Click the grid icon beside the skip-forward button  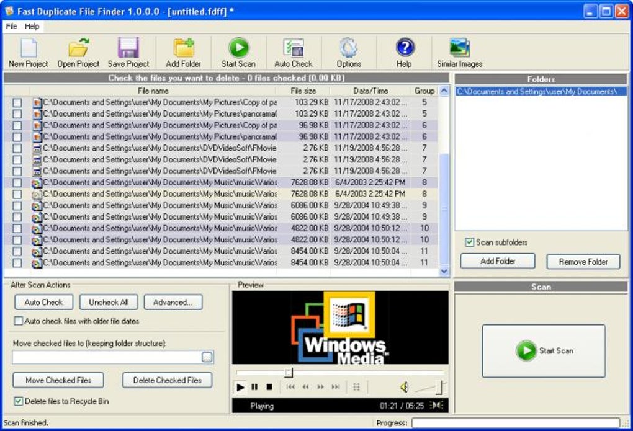click(356, 388)
